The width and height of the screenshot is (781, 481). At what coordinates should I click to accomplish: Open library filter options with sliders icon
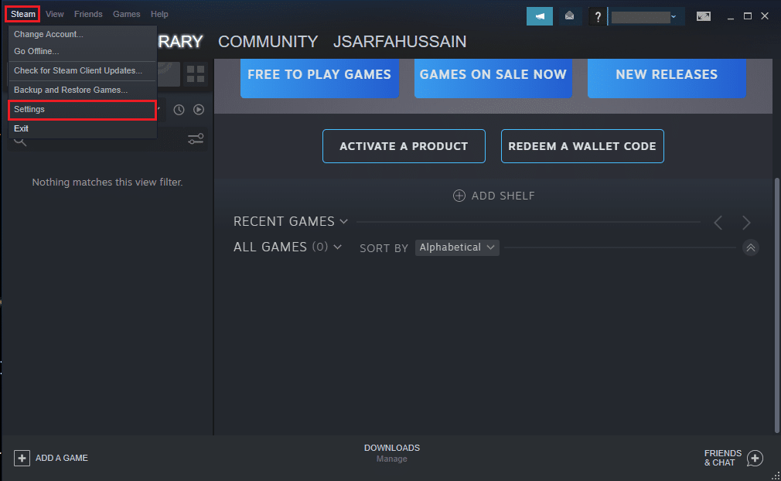coord(195,138)
